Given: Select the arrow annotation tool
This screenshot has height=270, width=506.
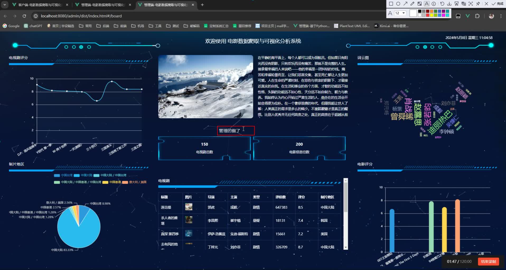Looking at the screenshot, I should 405,4.
